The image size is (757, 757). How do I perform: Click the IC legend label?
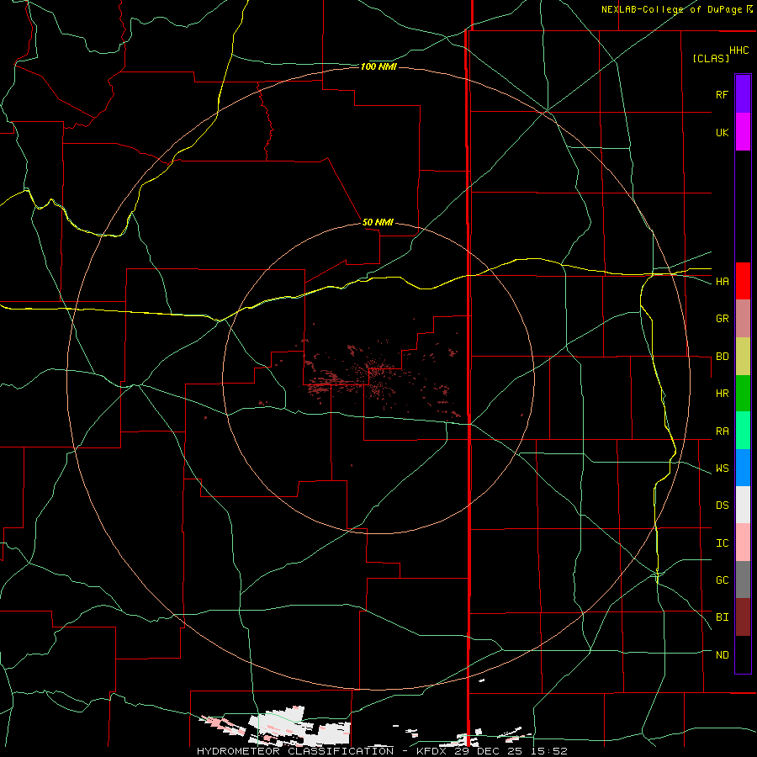pos(722,543)
